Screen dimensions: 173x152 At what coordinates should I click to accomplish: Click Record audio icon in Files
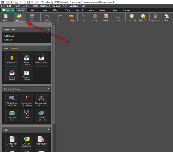click(41, 141)
